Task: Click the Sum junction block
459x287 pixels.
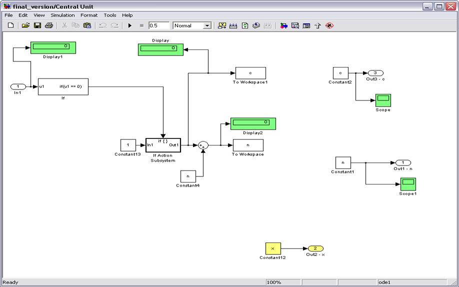Action: pyautogui.click(x=203, y=145)
